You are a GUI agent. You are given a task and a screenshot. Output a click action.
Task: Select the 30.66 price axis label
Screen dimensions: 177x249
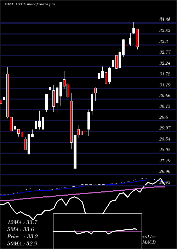coord(165,96)
